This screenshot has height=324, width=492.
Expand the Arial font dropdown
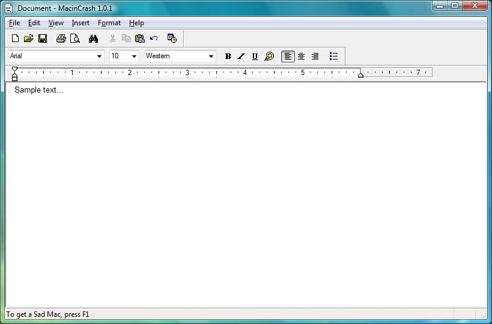(99, 57)
